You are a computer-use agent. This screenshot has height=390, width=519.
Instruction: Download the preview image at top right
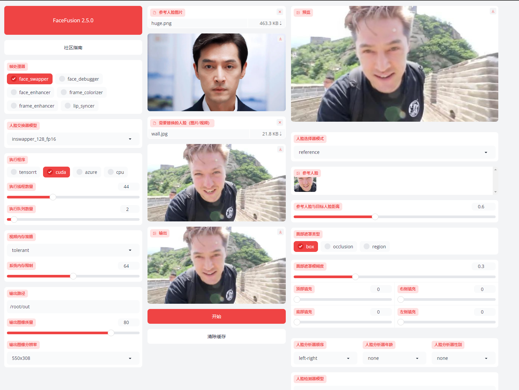tap(493, 11)
